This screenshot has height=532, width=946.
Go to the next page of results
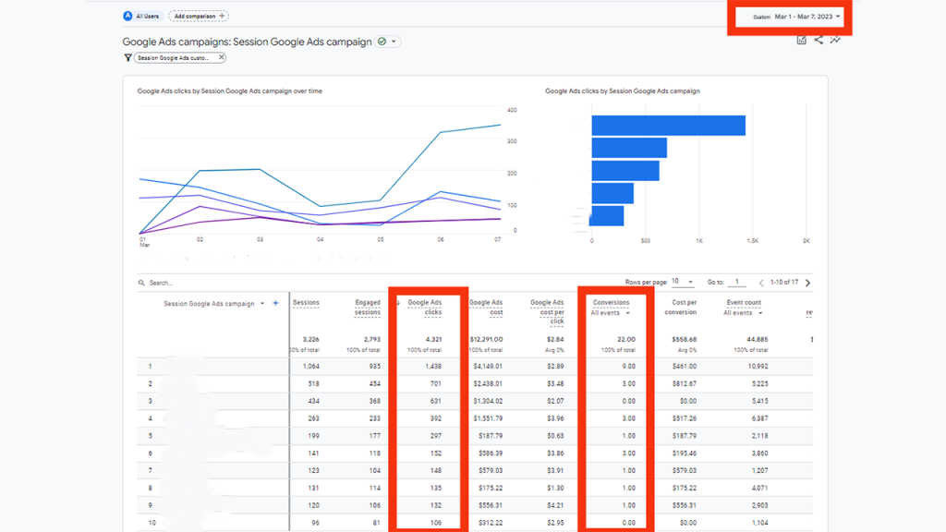pos(807,283)
